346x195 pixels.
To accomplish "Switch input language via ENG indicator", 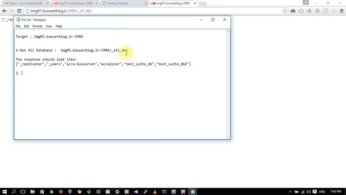I will tap(322, 192).
